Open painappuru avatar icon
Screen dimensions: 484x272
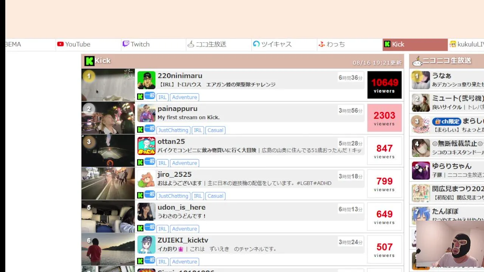pos(146,113)
